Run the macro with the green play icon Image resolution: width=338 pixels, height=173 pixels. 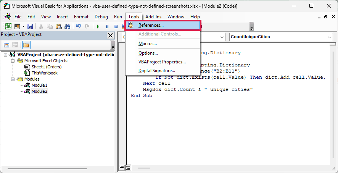pyautogui.click(x=98, y=26)
